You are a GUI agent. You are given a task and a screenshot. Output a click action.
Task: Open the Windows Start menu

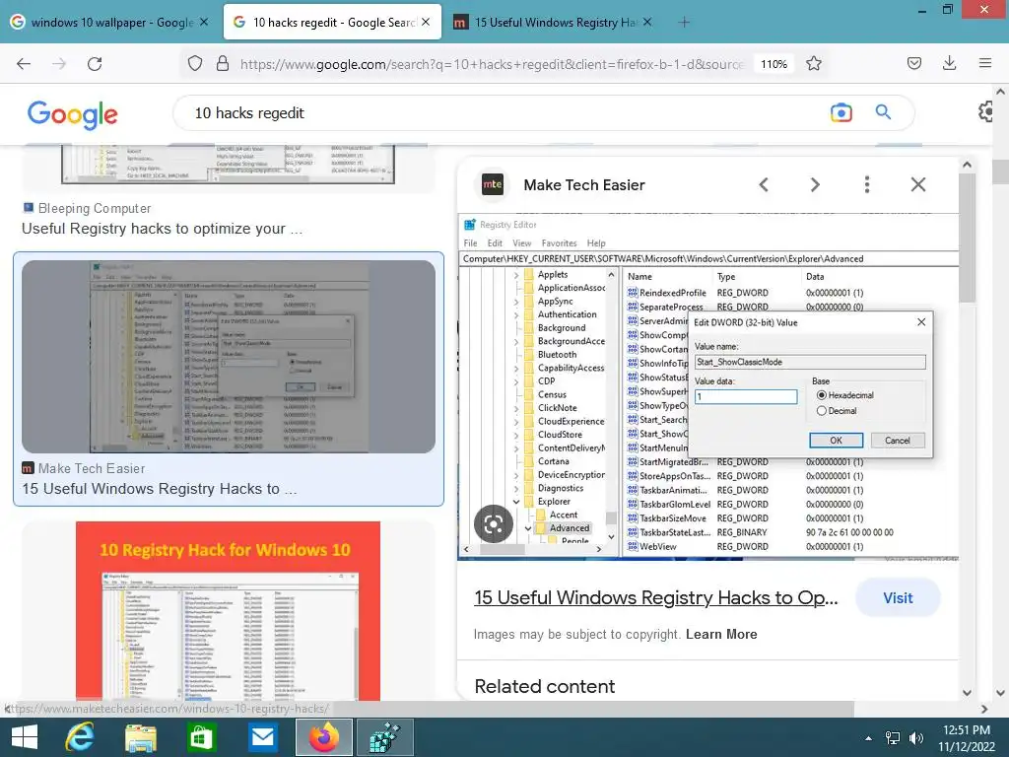pos(25,737)
